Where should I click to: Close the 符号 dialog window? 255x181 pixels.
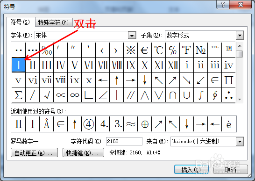pyautogui.click(x=241, y=5)
